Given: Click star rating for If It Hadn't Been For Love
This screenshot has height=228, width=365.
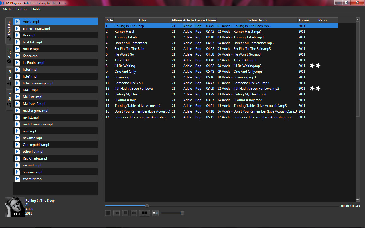Looking at the screenshot, I should (x=315, y=89).
